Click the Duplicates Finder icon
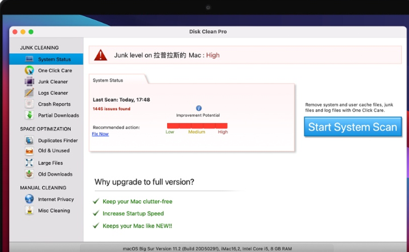Viewport: 409px width, 252px height. [29, 141]
